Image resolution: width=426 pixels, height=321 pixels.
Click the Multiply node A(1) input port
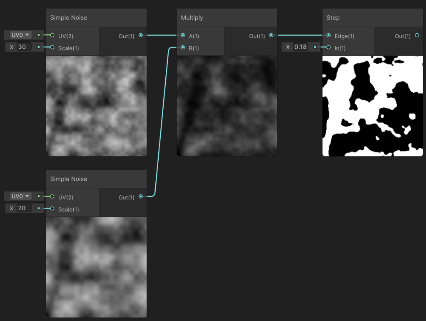[x=183, y=35]
